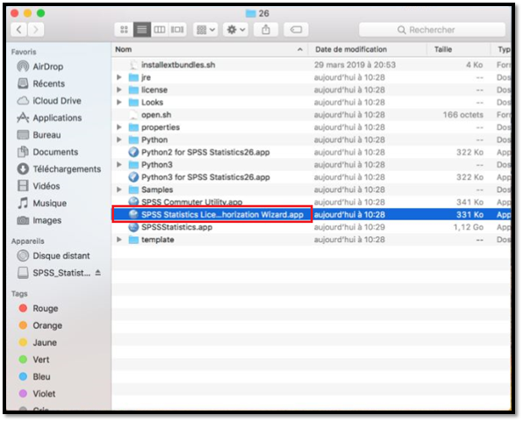Click the Samples folder icon
Screen dimensions: 523x422
point(133,190)
